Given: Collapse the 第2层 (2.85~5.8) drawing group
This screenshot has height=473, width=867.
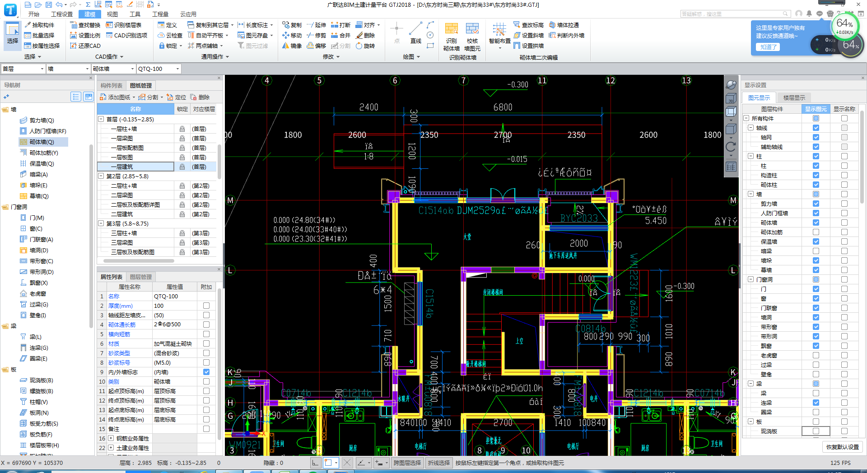Looking at the screenshot, I should tap(101, 176).
